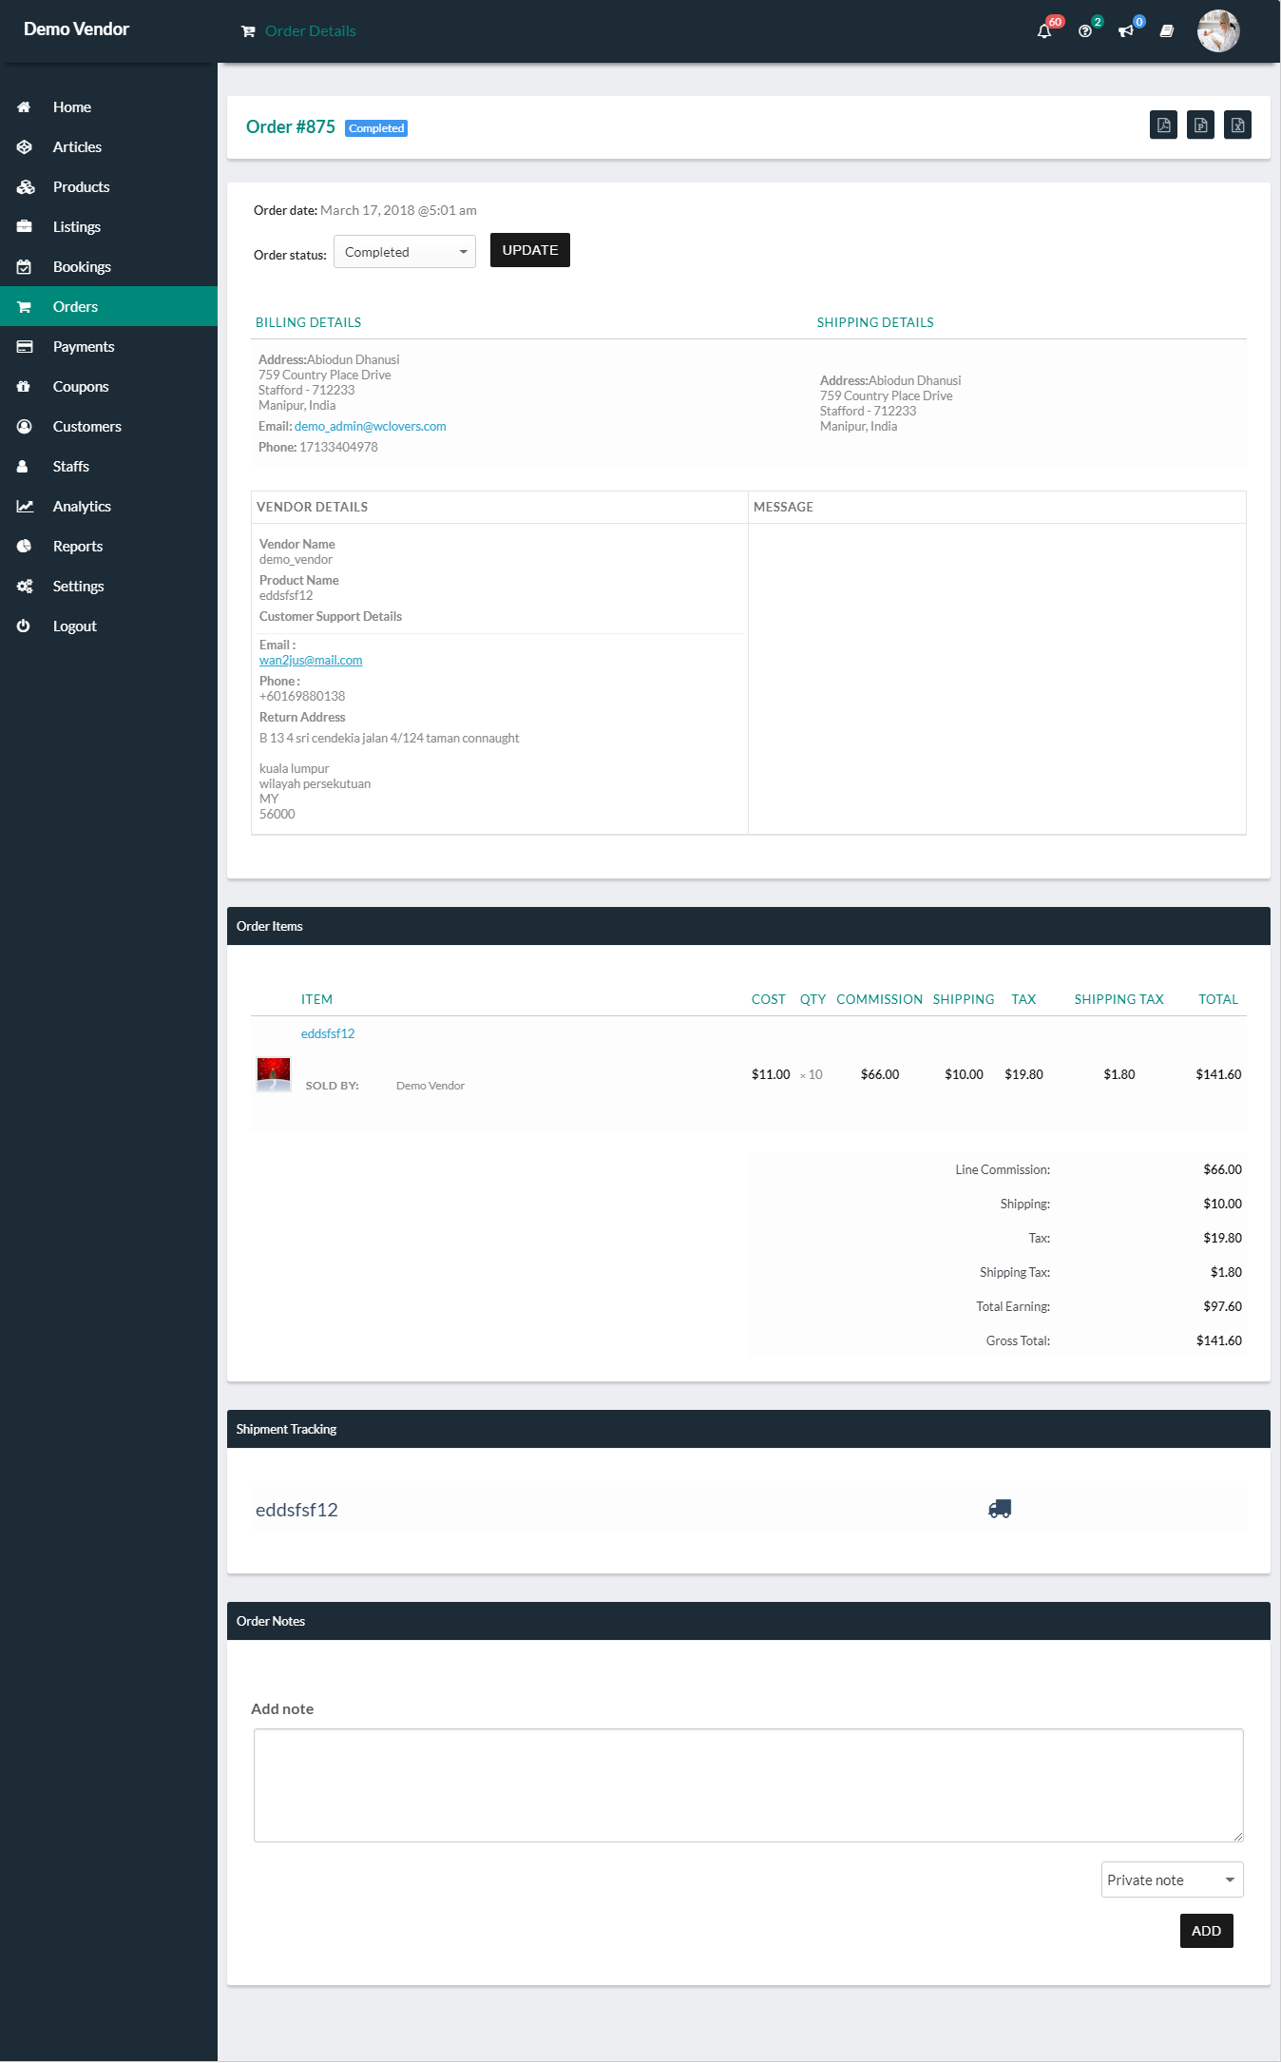Click the blue Completed status badge
Image resolution: width=1281 pixels, height=2063 pixels.
[x=376, y=128]
